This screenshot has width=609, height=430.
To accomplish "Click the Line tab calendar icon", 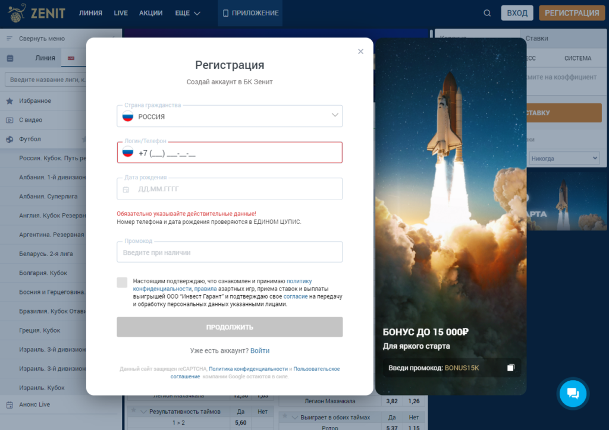I will [x=10, y=58].
